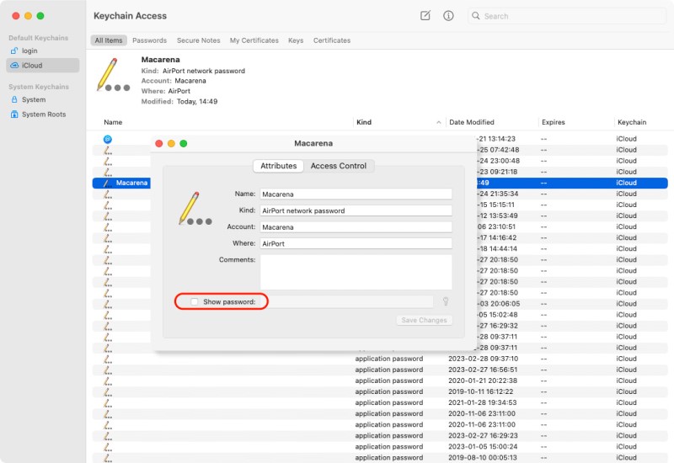Switch to the Secure Notes tab
The height and width of the screenshot is (463, 674).
198,40
